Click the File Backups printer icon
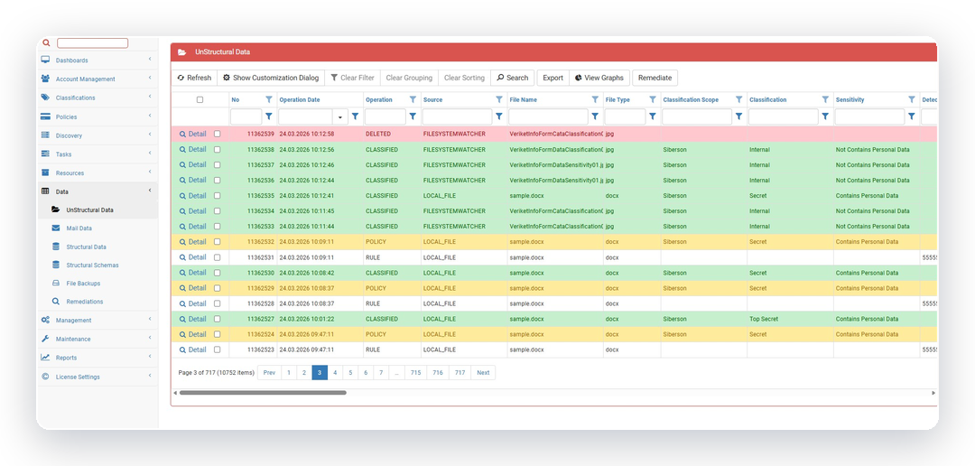This screenshot has height=466, width=975. pyautogui.click(x=56, y=283)
